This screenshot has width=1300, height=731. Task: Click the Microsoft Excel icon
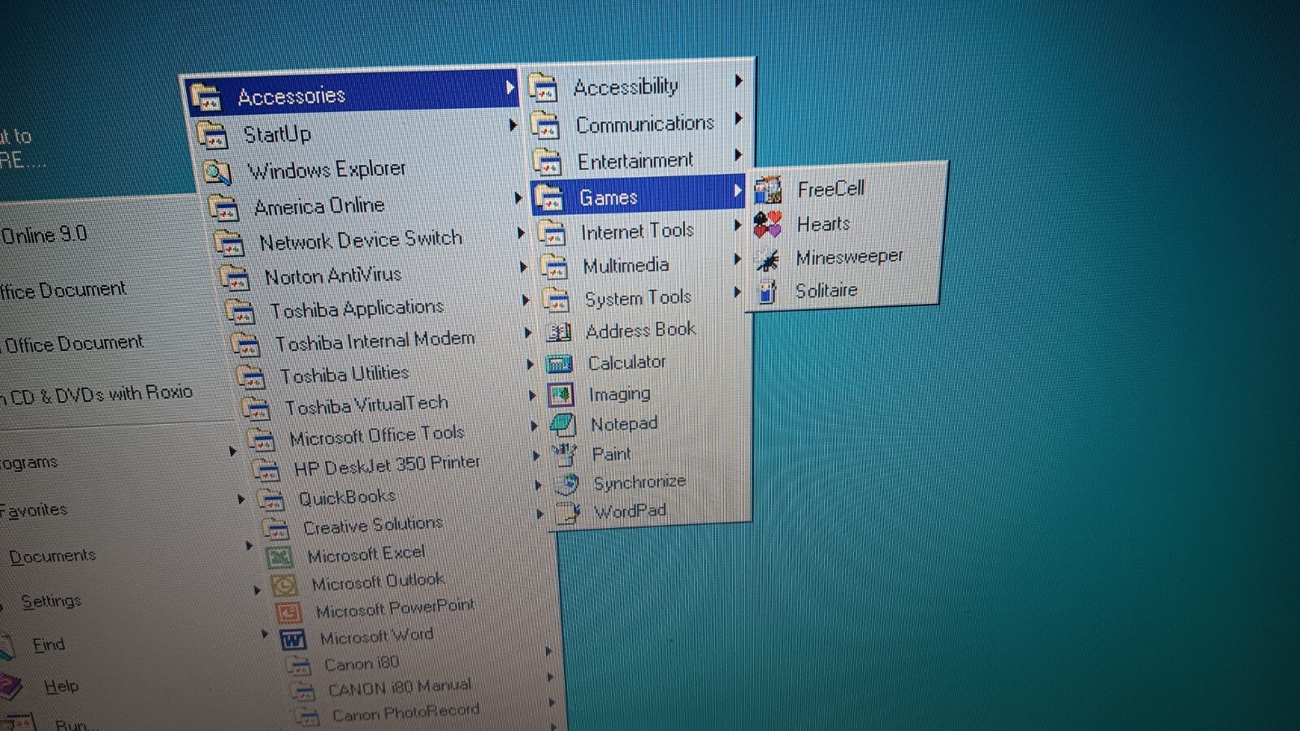(279, 557)
